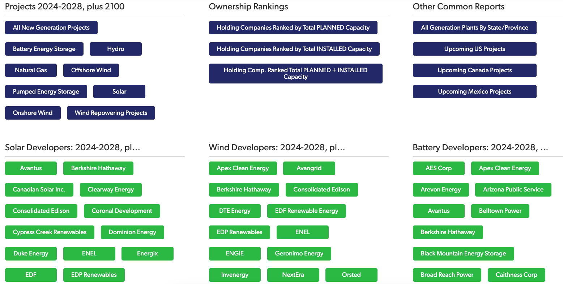563x284 pixels.
Task: Select Invenergy
Action: [x=235, y=275]
